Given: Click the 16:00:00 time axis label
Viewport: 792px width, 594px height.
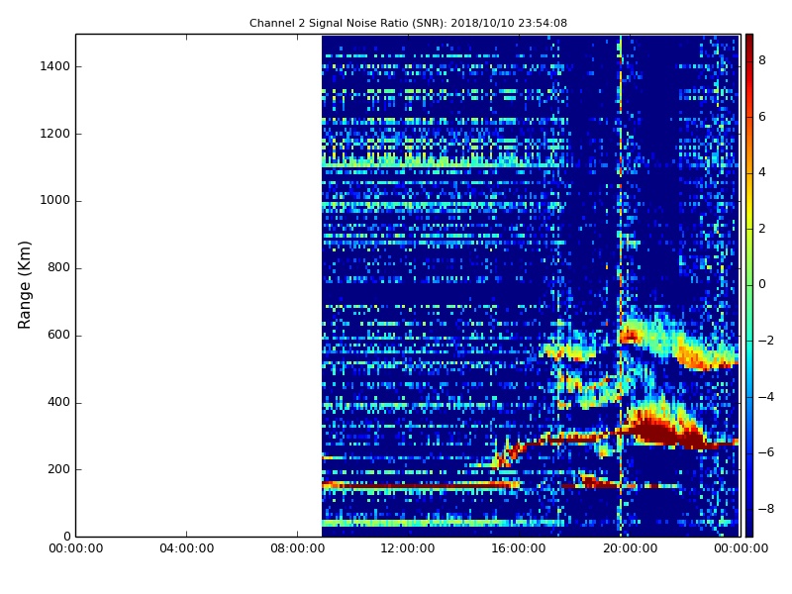Looking at the screenshot, I should pos(519,548).
